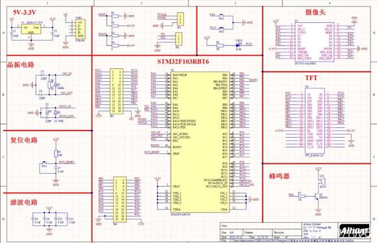Click the 'OSC_IN' net label in crystal circuit
Screen dimensions: 377x243
pos(67,74)
